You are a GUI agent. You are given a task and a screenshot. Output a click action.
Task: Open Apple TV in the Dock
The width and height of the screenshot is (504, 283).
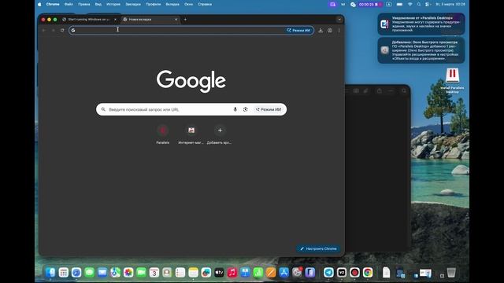(x=219, y=273)
